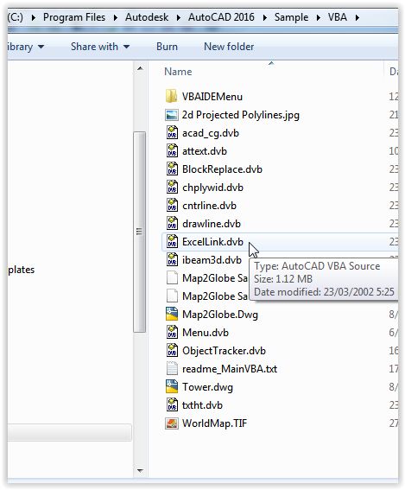Create a New folder from toolbar
This screenshot has width=405, height=490.
[229, 47]
